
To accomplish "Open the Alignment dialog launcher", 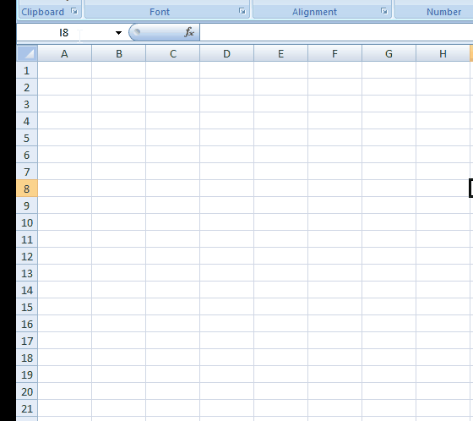I will (x=383, y=12).
